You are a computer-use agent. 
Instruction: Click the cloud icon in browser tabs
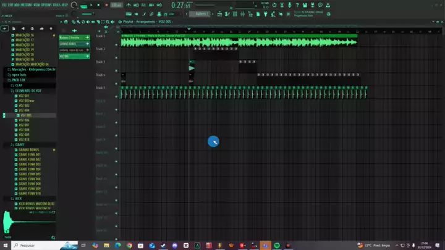coord(41,28)
